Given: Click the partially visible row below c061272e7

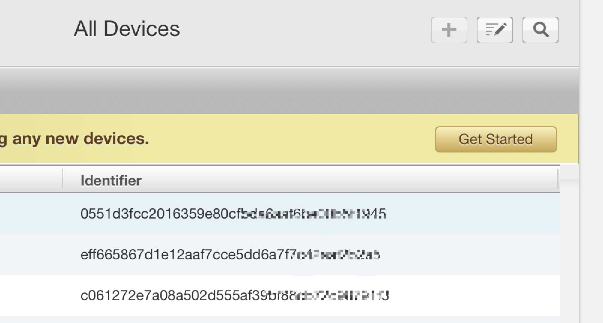Looking at the screenshot, I should [x=280, y=319].
